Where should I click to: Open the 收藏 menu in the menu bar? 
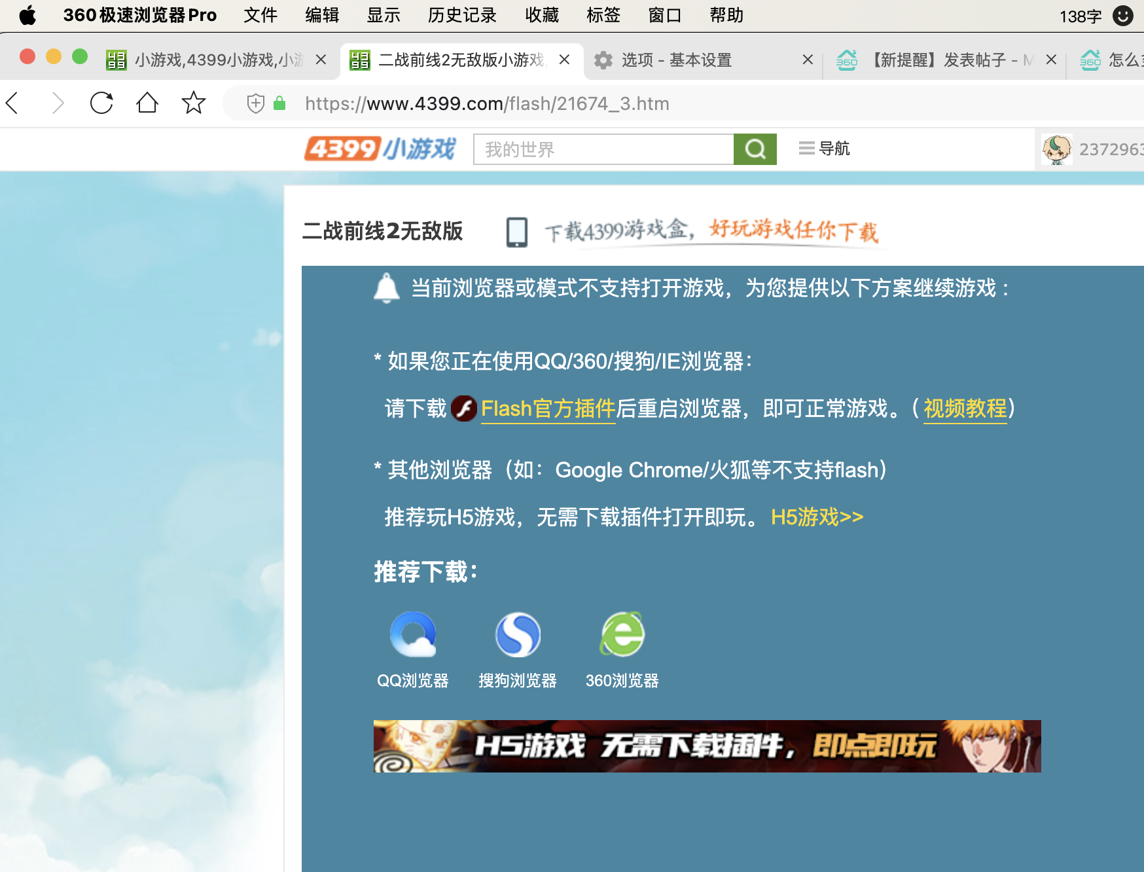point(542,15)
